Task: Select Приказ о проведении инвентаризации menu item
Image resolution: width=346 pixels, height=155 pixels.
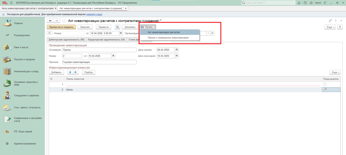Action: tap(168, 38)
